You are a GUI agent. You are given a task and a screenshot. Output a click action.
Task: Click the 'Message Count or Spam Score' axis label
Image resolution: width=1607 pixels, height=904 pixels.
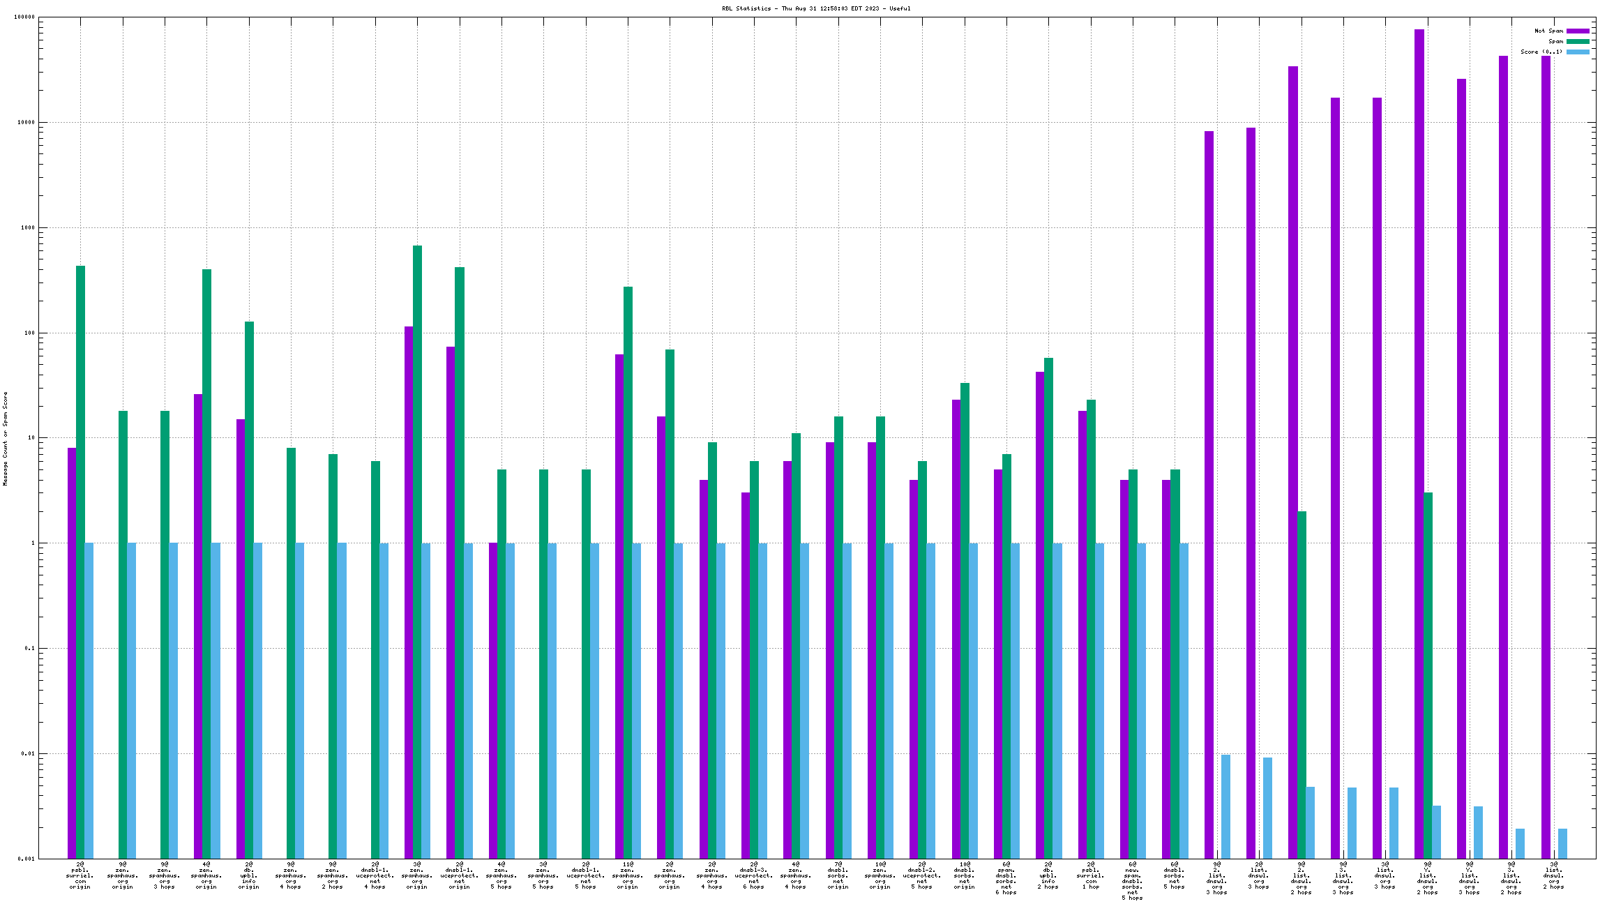[5, 438]
